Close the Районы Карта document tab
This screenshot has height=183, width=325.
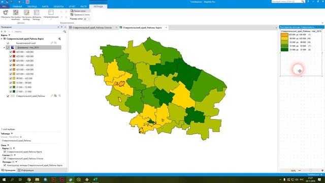166,27
